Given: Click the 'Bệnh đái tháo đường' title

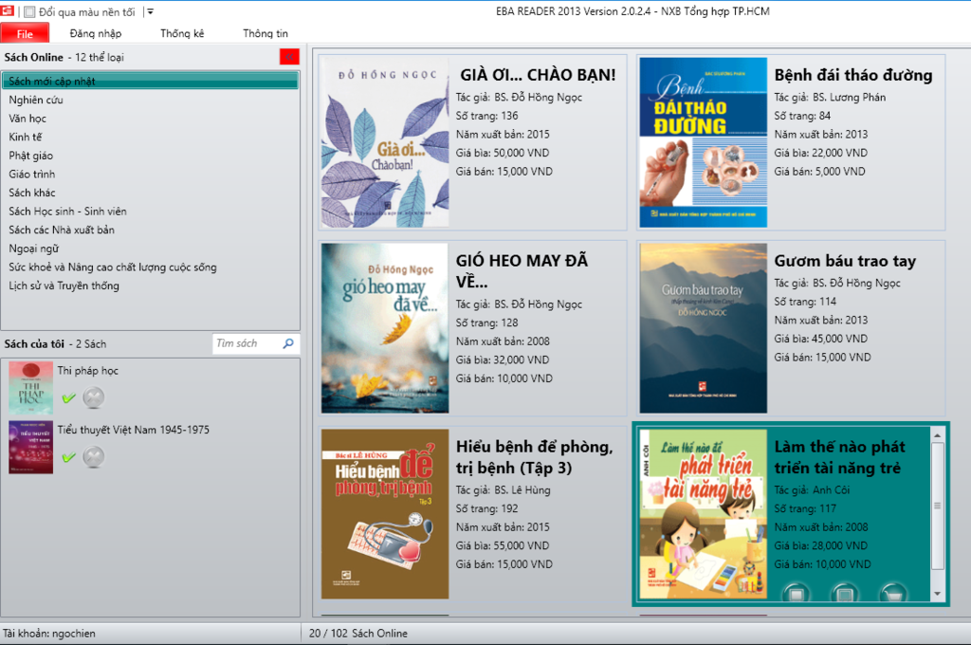Looking at the screenshot, I should (x=853, y=75).
